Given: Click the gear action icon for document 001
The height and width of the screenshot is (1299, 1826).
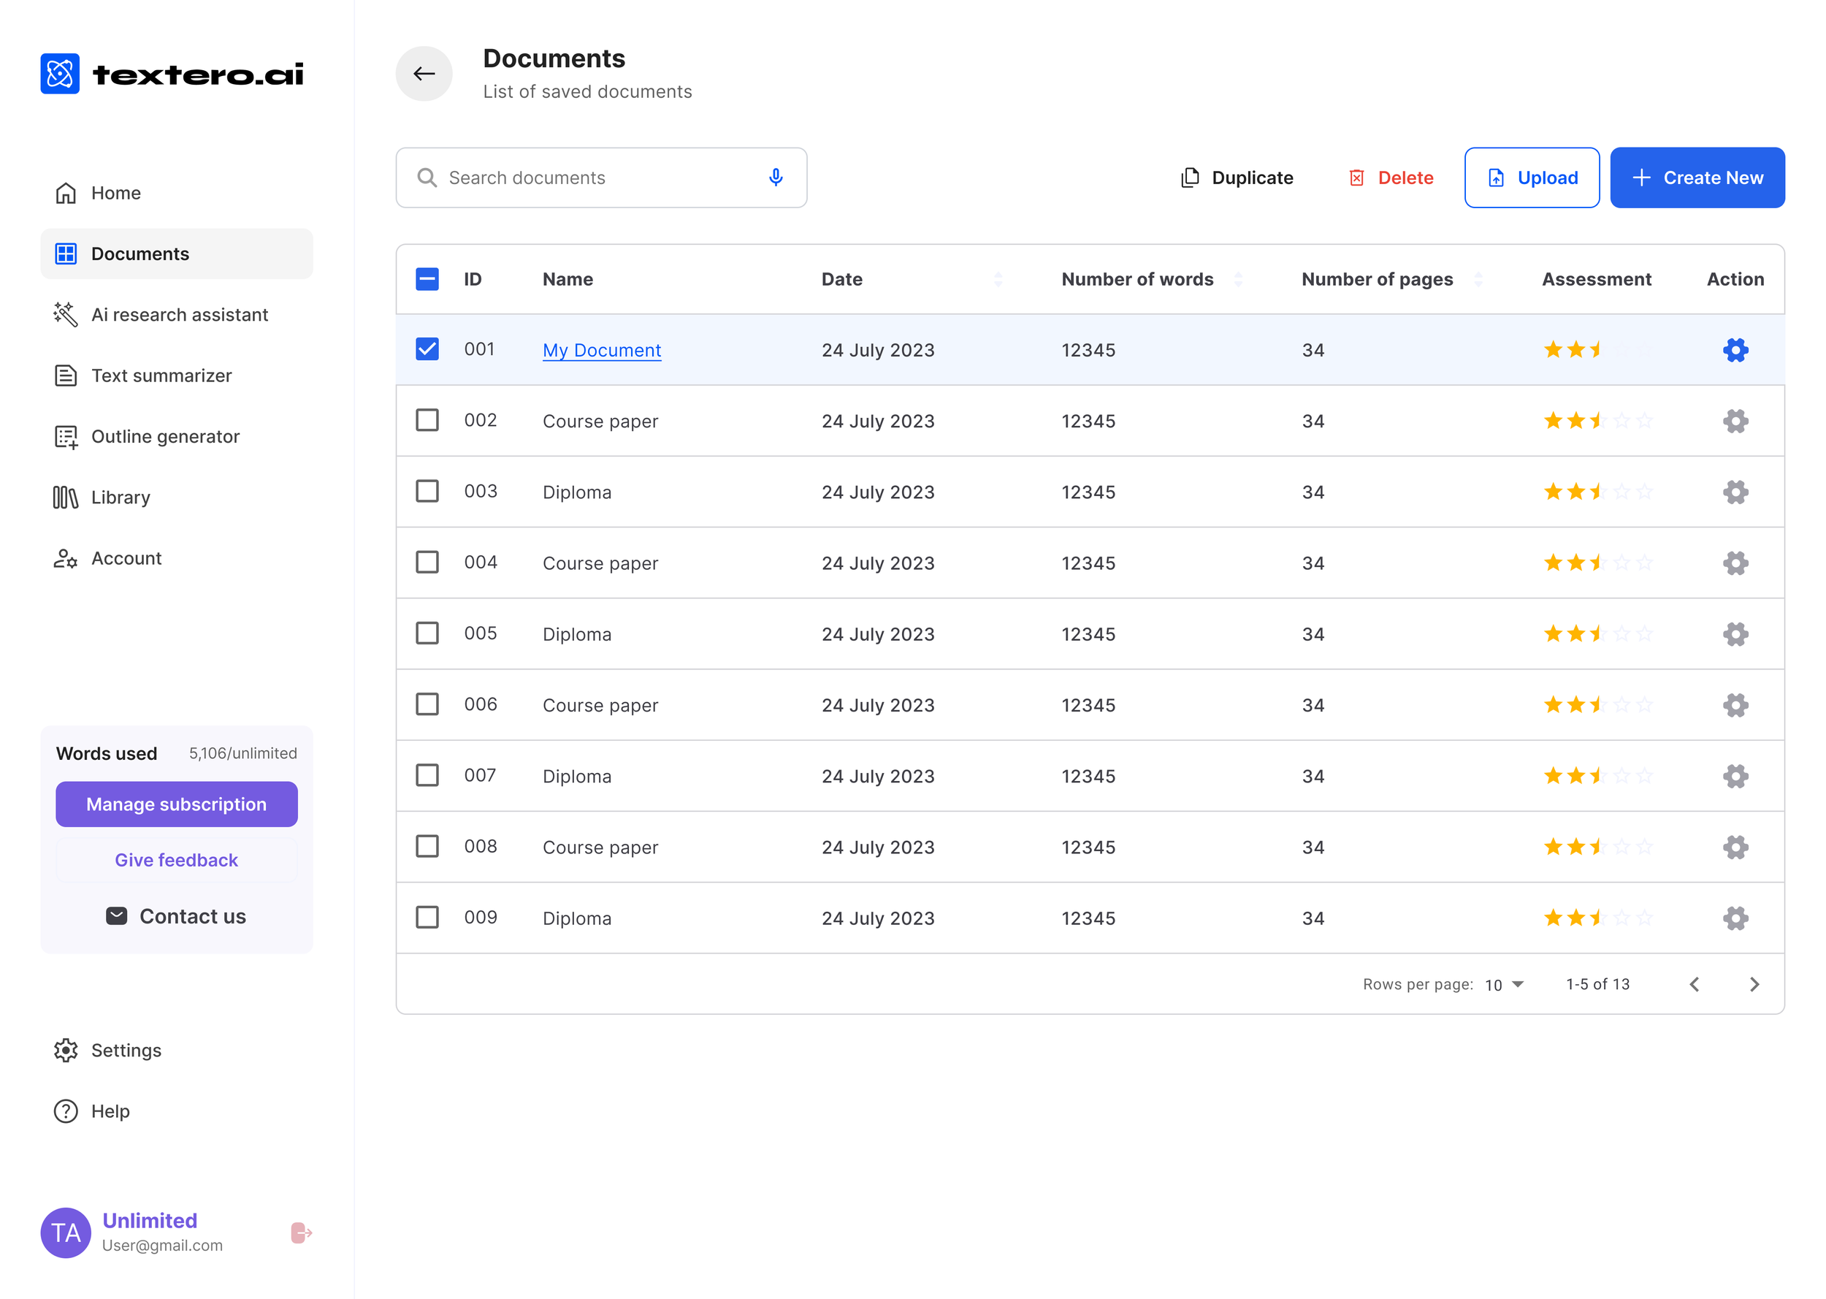Looking at the screenshot, I should [1735, 349].
